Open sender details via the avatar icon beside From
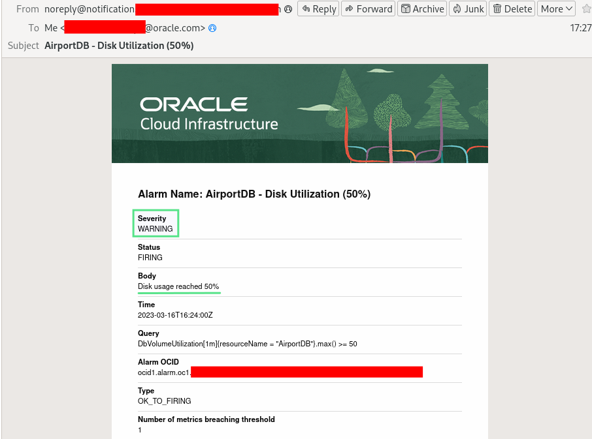Screen dimensions: 592x439 288,9
